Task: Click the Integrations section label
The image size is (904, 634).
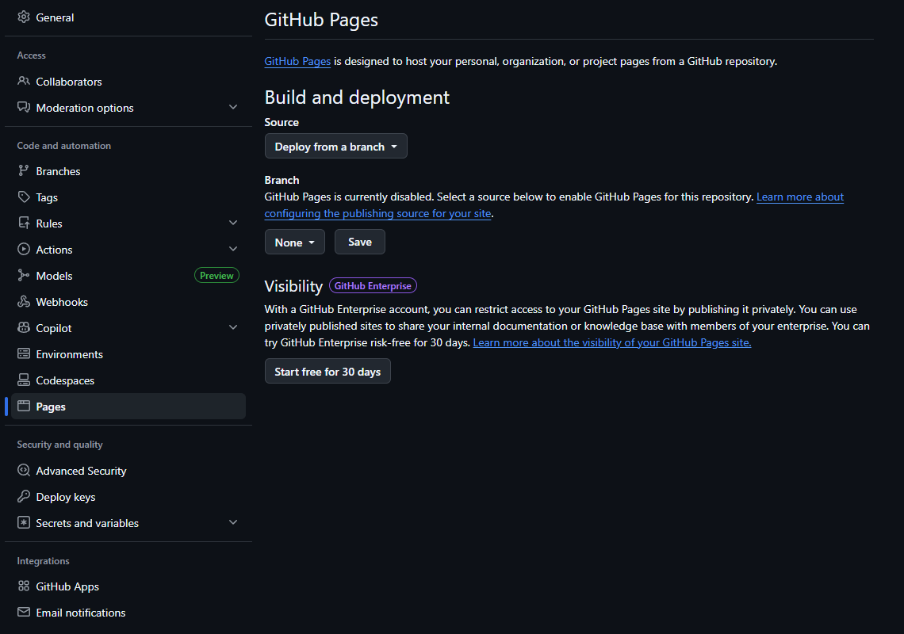Action: [44, 561]
